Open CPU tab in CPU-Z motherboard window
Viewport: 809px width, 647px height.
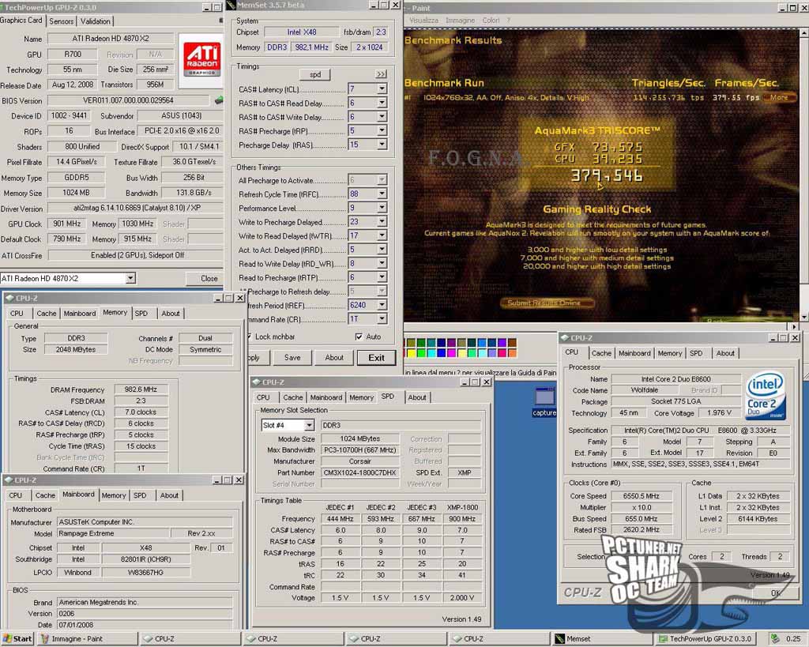[16, 495]
